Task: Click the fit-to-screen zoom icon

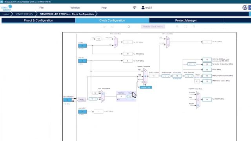Action: 186,27
